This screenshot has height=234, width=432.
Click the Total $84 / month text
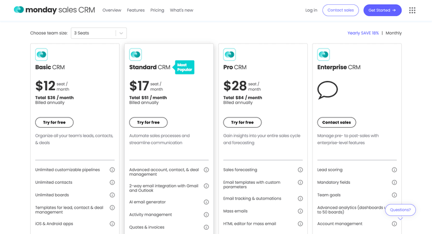[242, 98]
